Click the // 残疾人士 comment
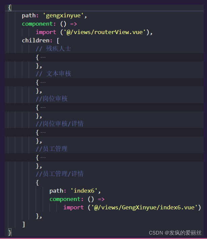The height and width of the screenshot is (239, 207). coord(53,49)
